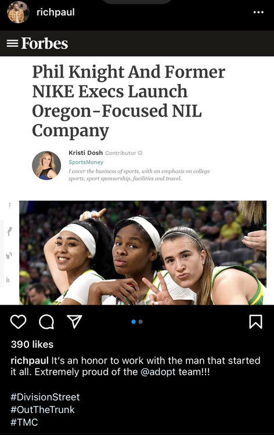Viewport: 274px width, 435px height.
Task: Save post with bookmark icon
Action: point(255,321)
